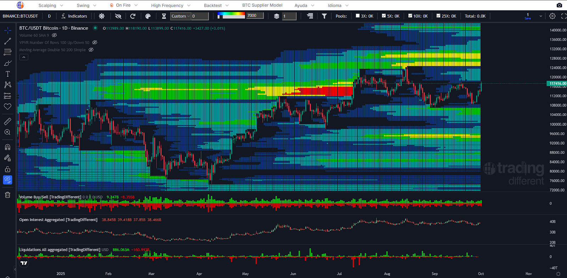567x278 pixels.
Task: Select the brush drawing tool
Action: pos(7,63)
